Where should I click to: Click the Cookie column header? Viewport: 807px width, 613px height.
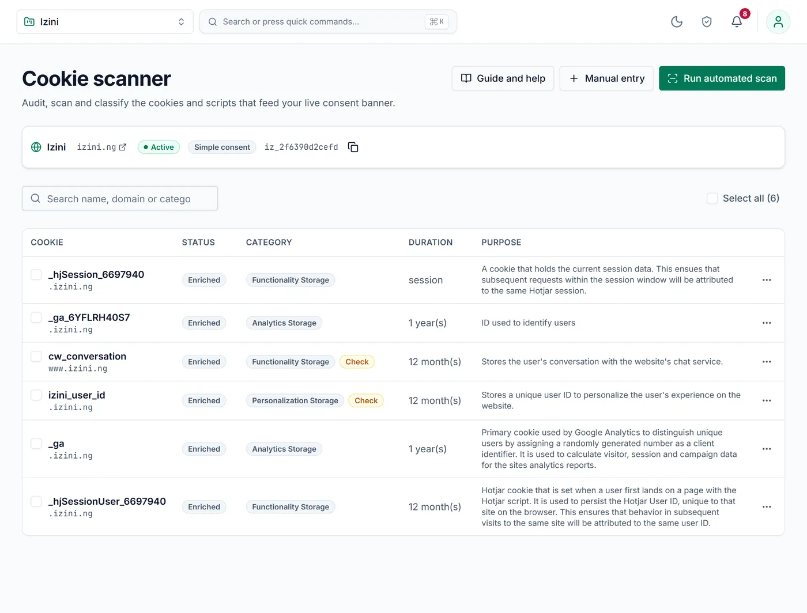47,243
